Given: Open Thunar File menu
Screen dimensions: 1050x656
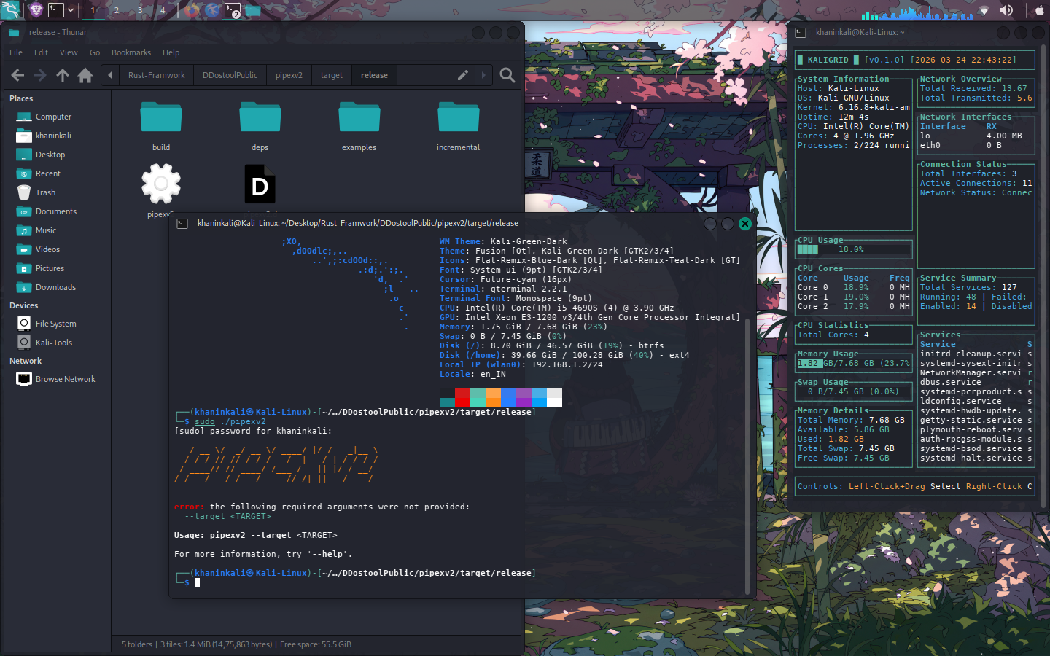Looking at the screenshot, I should pos(16,52).
